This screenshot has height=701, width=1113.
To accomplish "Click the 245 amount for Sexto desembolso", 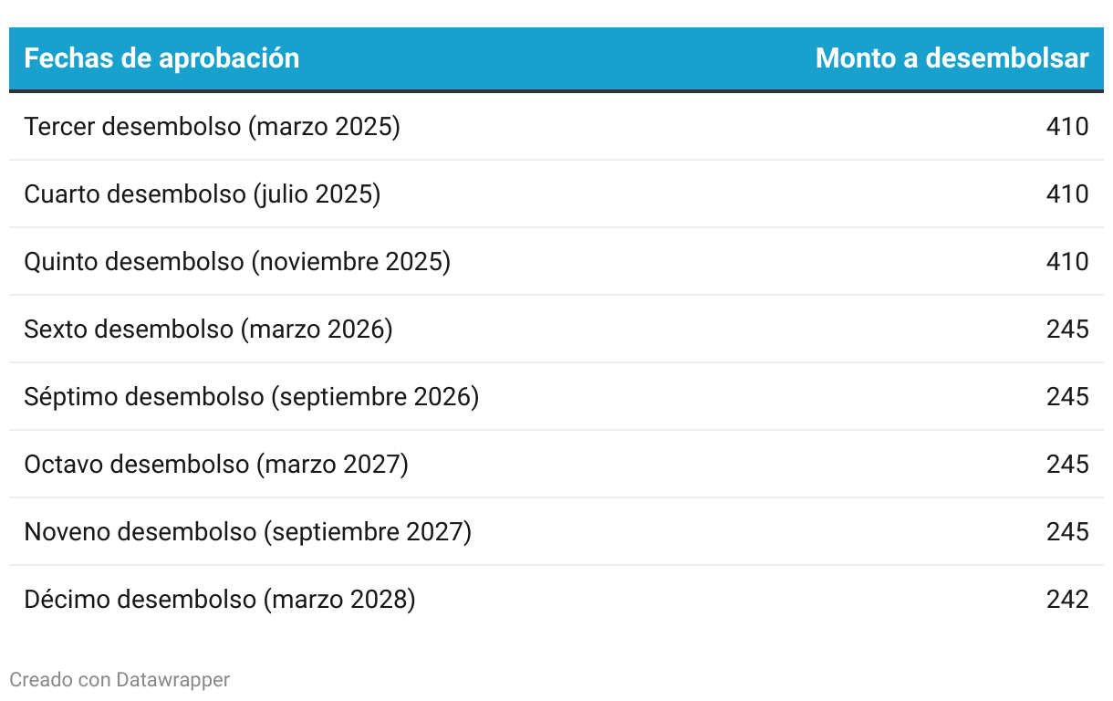I will 1067,329.
